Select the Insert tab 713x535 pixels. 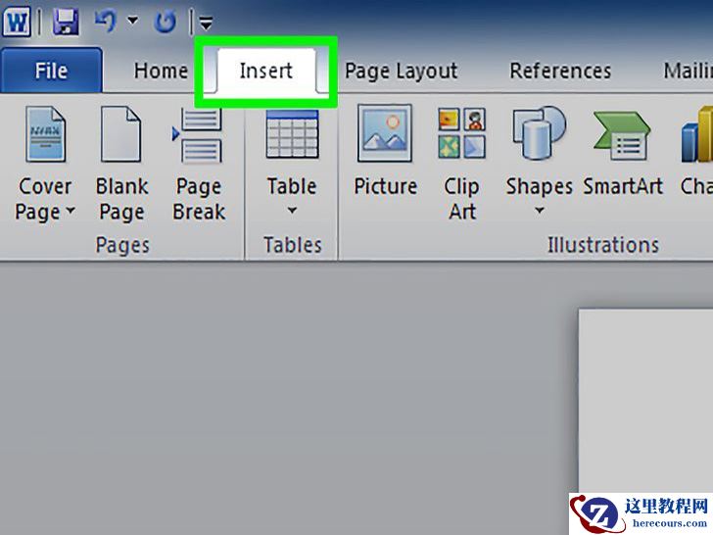[x=266, y=71]
